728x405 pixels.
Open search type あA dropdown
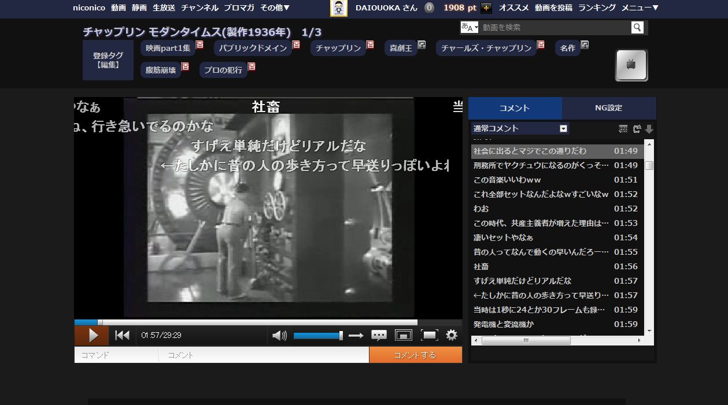click(x=469, y=27)
